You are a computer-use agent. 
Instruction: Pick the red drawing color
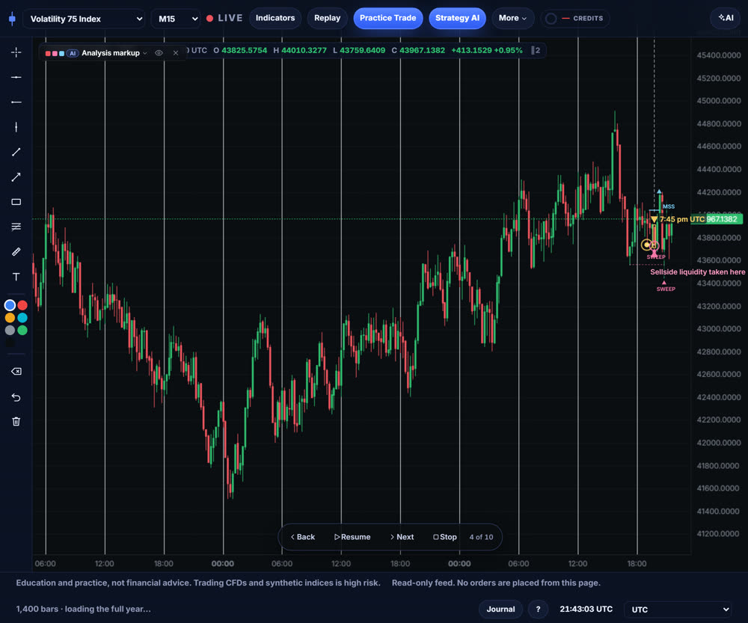point(22,305)
